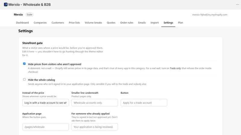Open the Quotes tab

111,23
